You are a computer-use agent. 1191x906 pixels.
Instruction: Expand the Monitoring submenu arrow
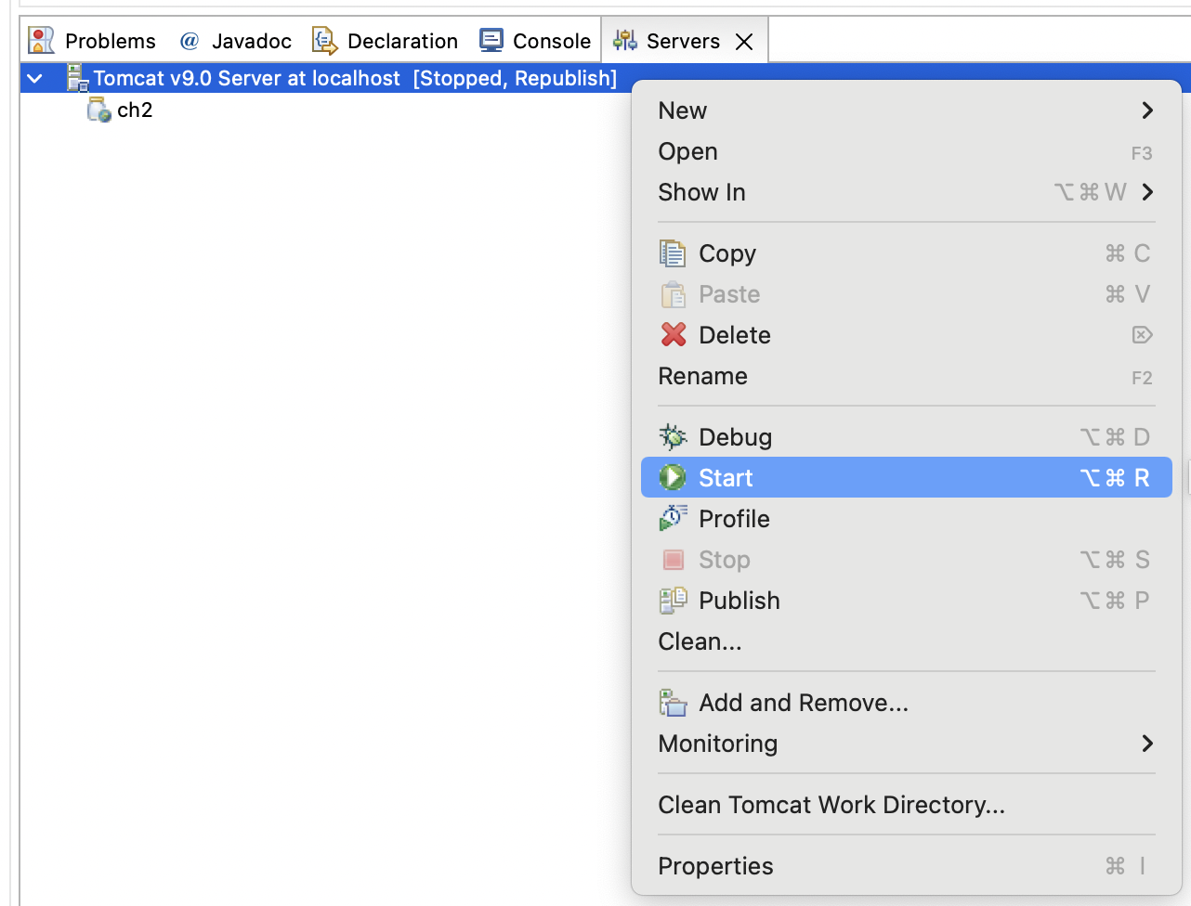click(1147, 744)
